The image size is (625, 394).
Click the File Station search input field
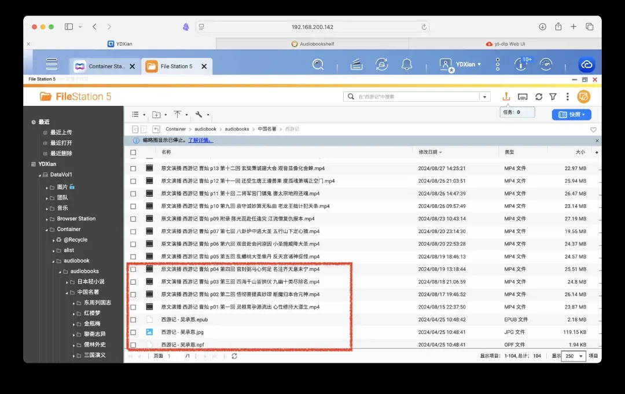pyautogui.click(x=417, y=97)
